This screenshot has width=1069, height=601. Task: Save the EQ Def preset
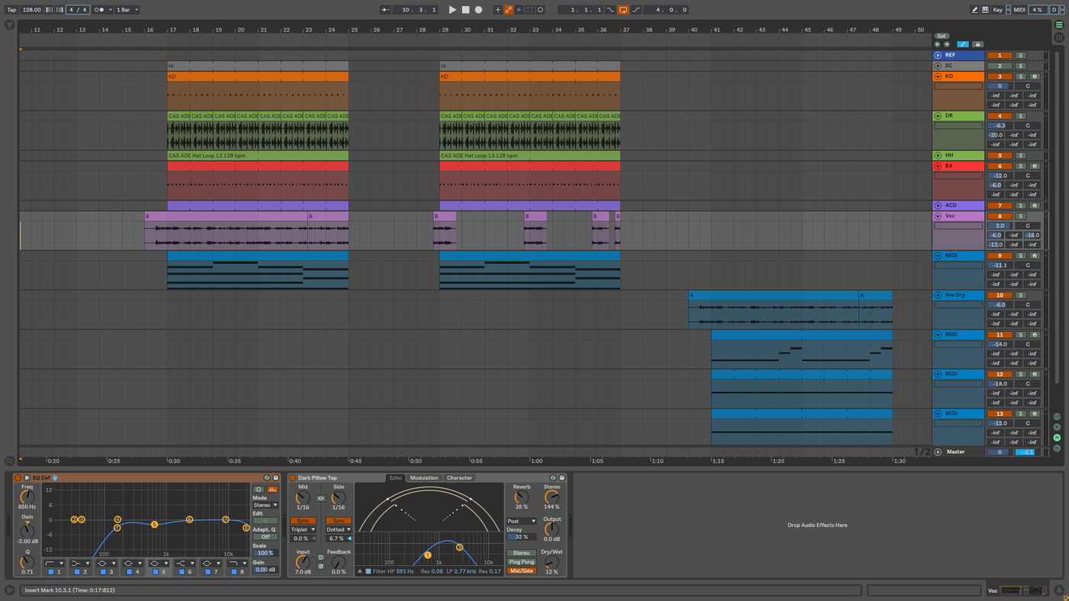[276, 478]
